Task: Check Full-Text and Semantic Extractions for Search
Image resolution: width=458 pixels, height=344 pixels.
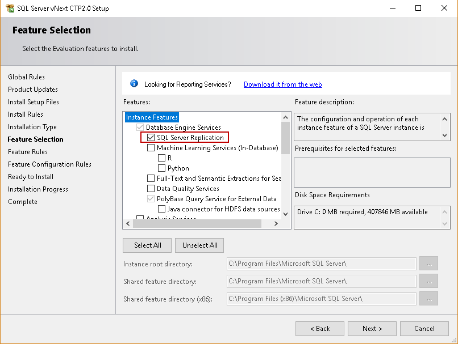Action: 151,179
